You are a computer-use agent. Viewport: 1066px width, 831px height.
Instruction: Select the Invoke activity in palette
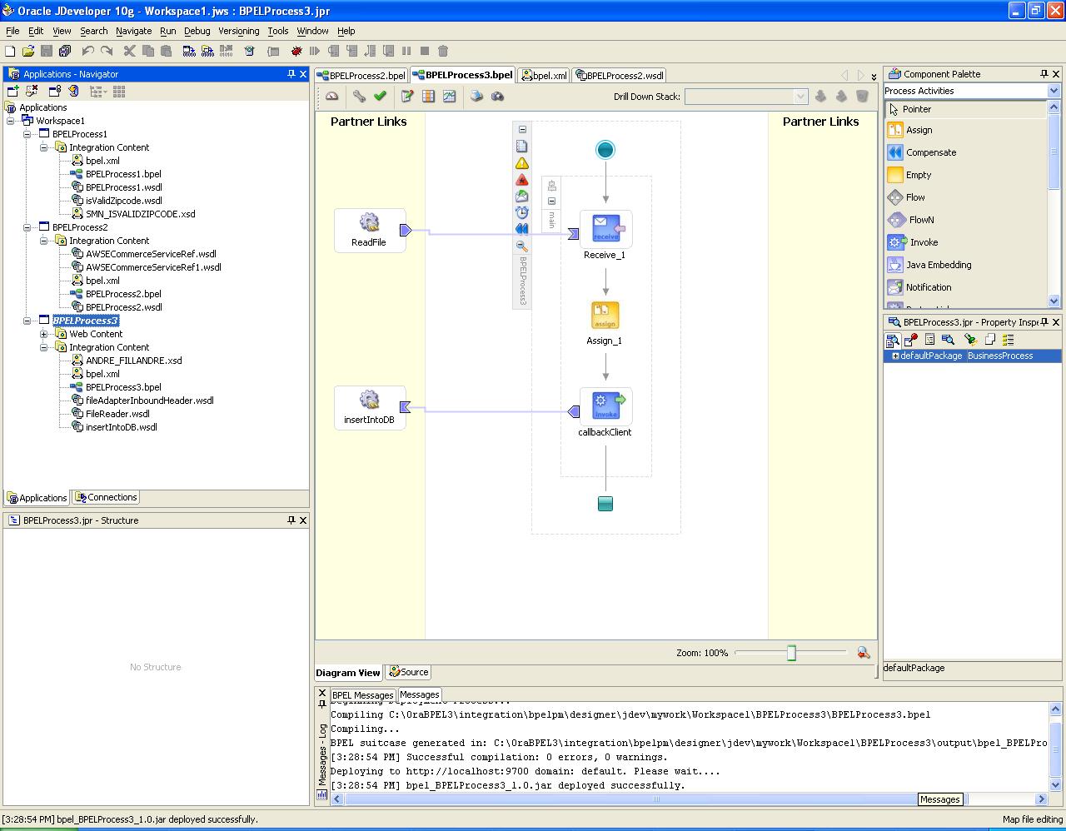pos(923,242)
